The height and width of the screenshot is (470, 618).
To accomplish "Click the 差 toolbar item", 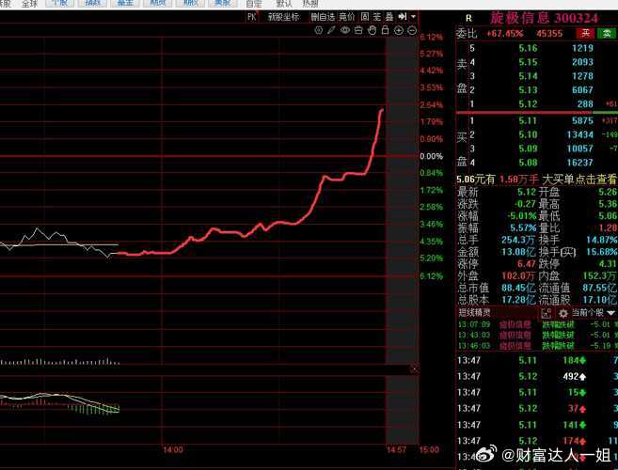I will [x=377, y=17].
